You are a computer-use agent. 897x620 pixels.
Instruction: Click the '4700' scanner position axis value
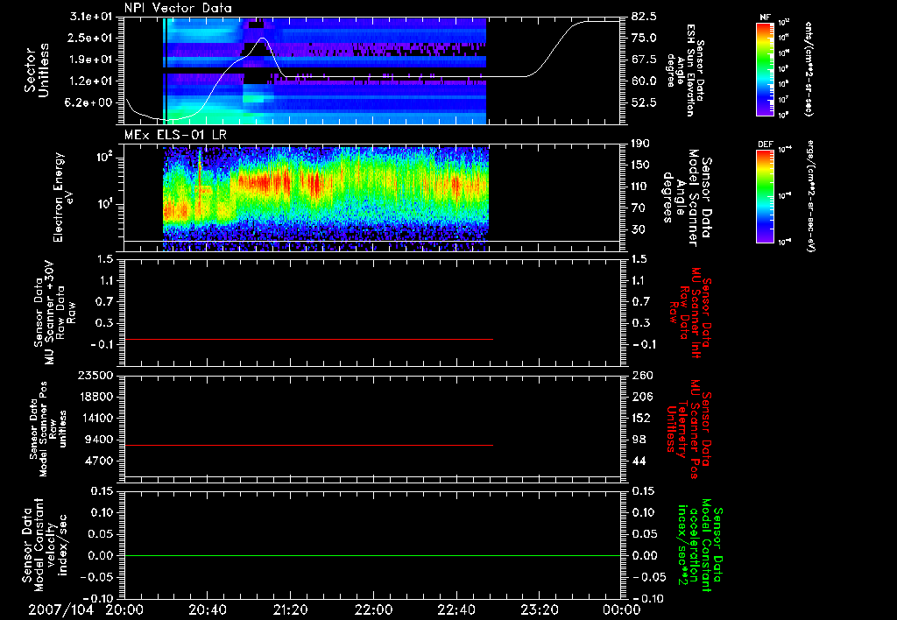tap(100, 461)
